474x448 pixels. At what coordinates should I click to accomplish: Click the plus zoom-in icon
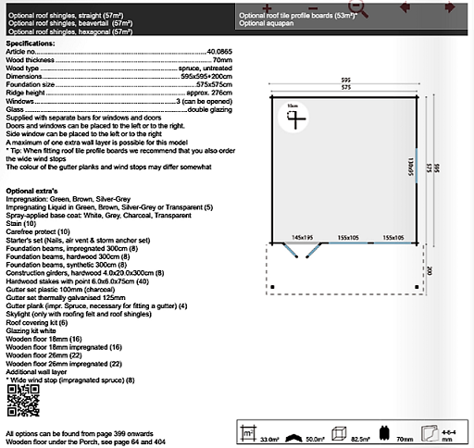click(x=267, y=8)
